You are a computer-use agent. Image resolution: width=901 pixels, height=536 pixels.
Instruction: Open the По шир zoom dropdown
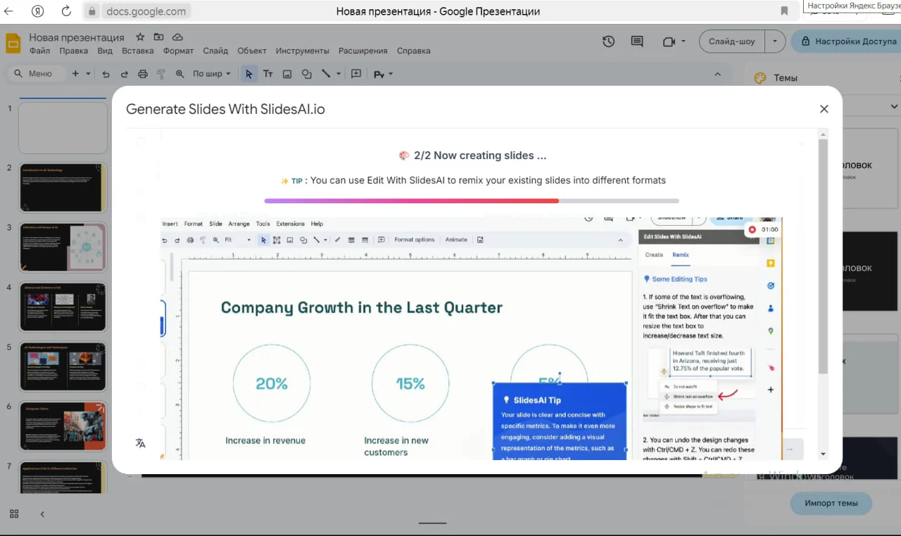211,74
